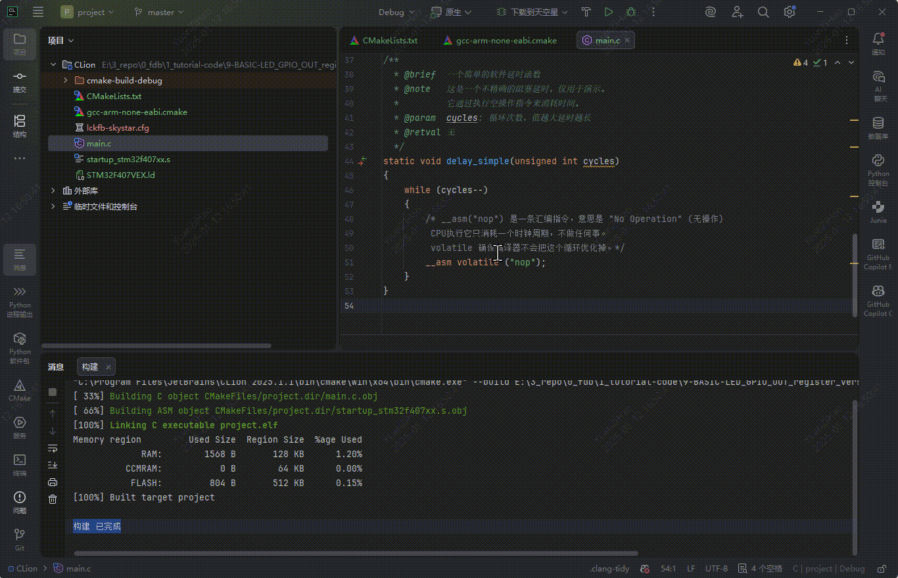This screenshot has width=898, height=578.
Task: Open startup_stm32f407xx.s in project tree
Action: coord(128,159)
